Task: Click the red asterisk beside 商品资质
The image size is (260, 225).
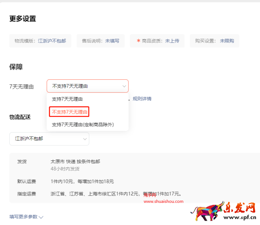Action: click(x=139, y=41)
